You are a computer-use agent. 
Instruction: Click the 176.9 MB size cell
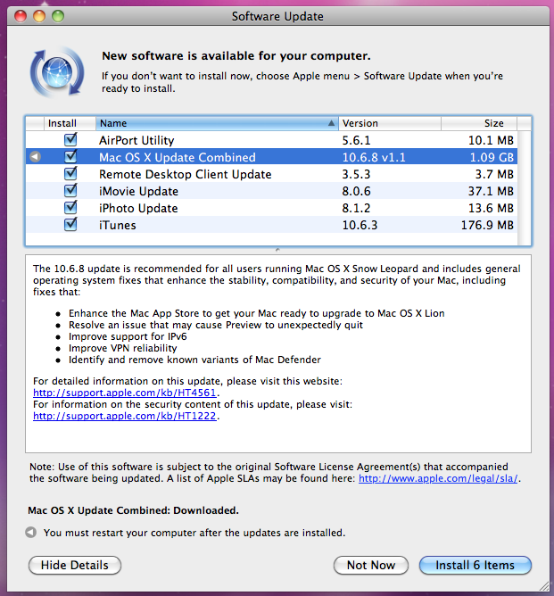pyautogui.click(x=487, y=225)
